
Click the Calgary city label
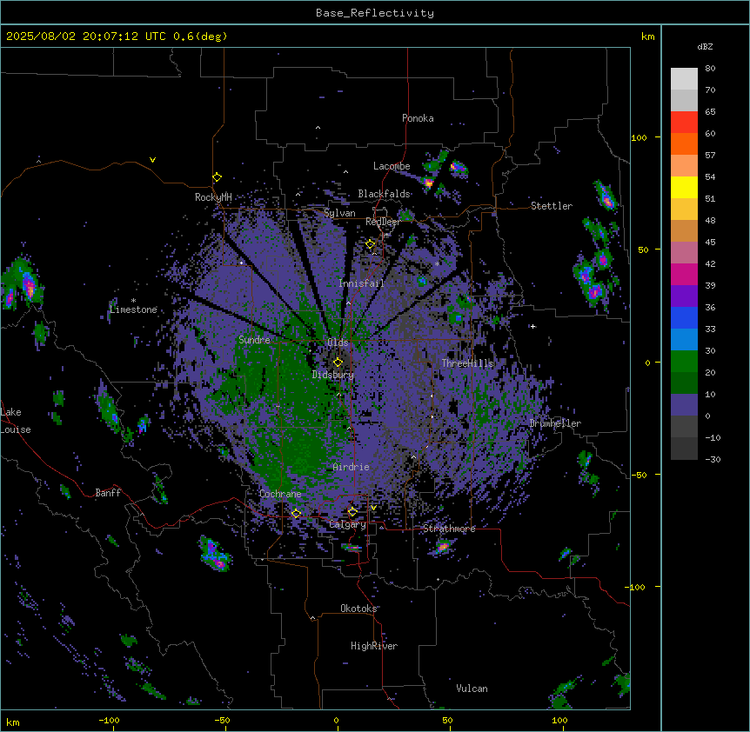pyautogui.click(x=348, y=524)
